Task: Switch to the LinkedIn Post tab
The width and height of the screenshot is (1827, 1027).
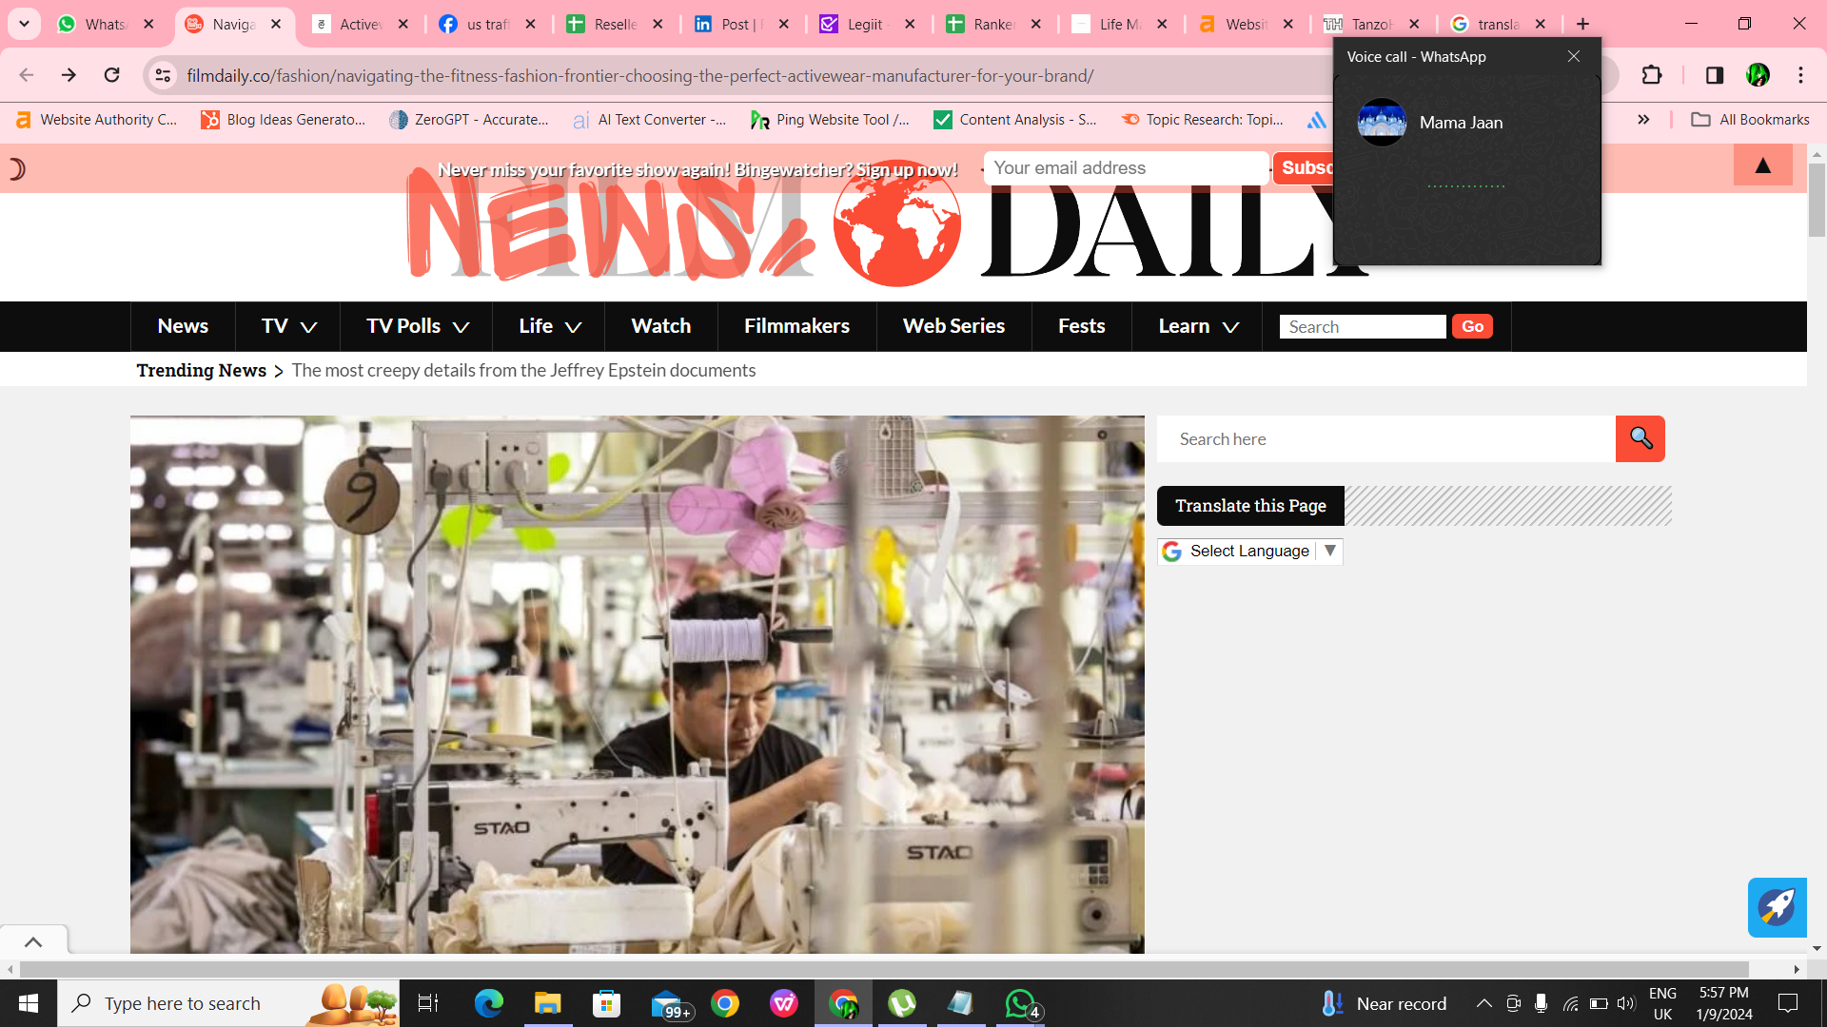Action: click(734, 24)
